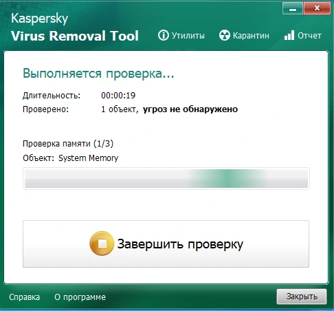This screenshot has height=311, width=334.
Task: Open the Утилиты menu label
Action: (x=188, y=36)
